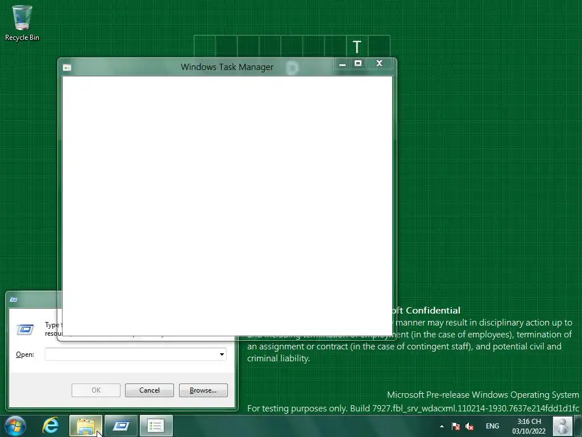Launch Internet Explorer from the taskbar

coord(51,426)
